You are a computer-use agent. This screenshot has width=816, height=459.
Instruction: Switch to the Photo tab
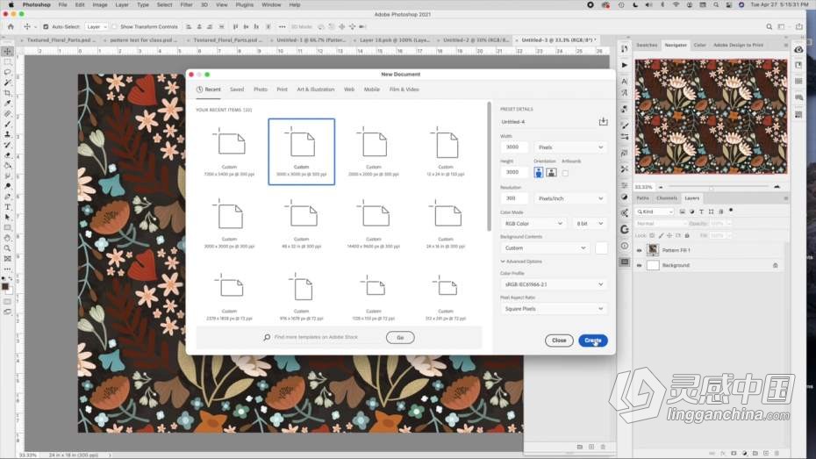point(261,90)
